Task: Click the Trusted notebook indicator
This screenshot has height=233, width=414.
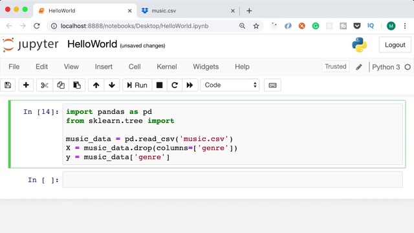Action: coord(336,67)
